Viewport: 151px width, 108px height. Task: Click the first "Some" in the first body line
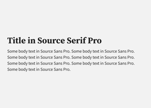(x=12, y=51)
